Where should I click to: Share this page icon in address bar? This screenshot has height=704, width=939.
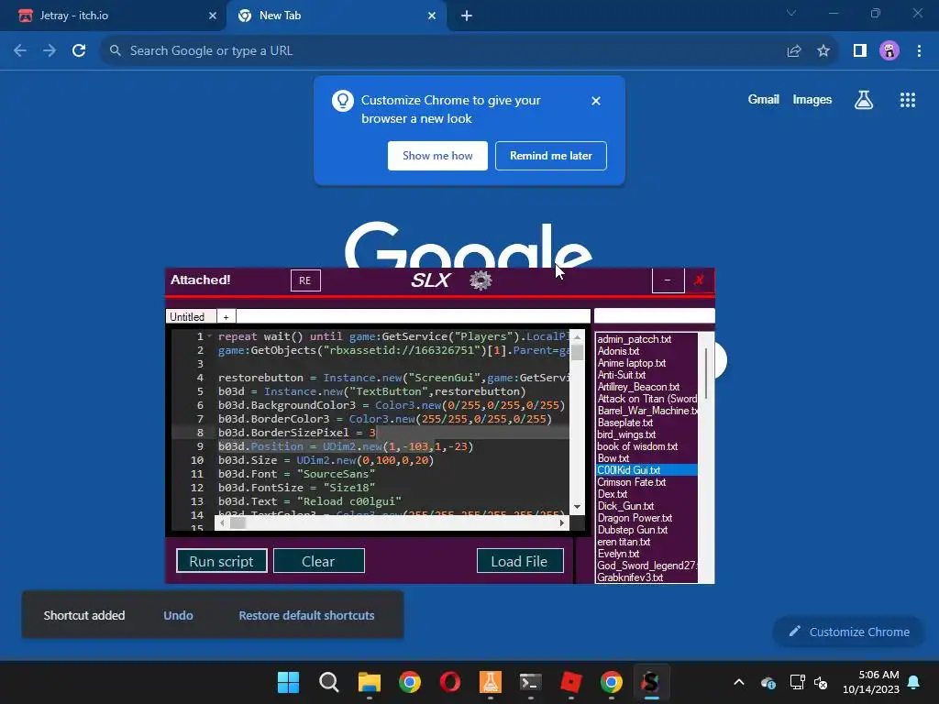(794, 51)
